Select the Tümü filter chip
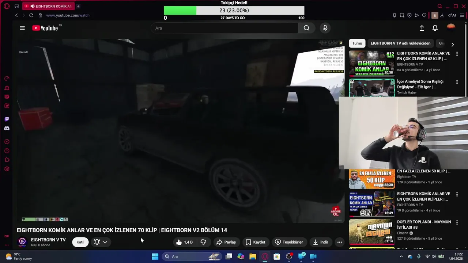The image size is (468, 263). click(x=357, y=43)
